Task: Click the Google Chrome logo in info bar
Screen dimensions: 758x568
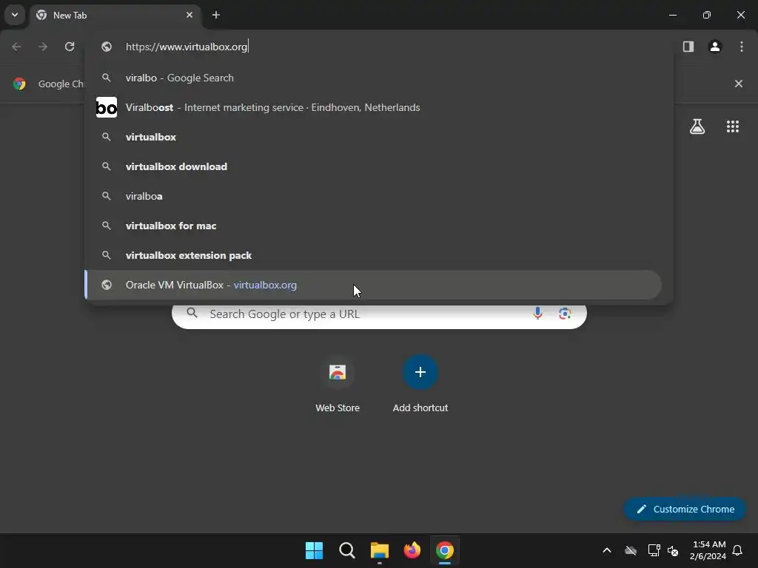Action: click(19, 84)
